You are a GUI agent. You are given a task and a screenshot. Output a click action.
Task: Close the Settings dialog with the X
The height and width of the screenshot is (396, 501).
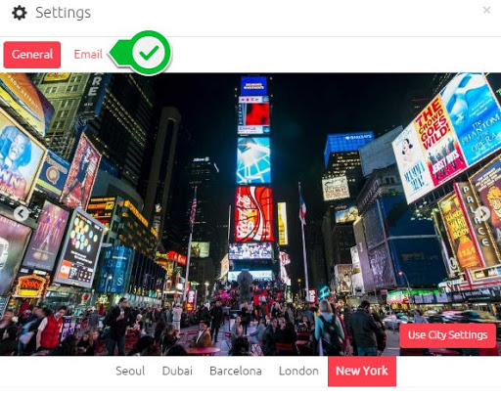486,11
